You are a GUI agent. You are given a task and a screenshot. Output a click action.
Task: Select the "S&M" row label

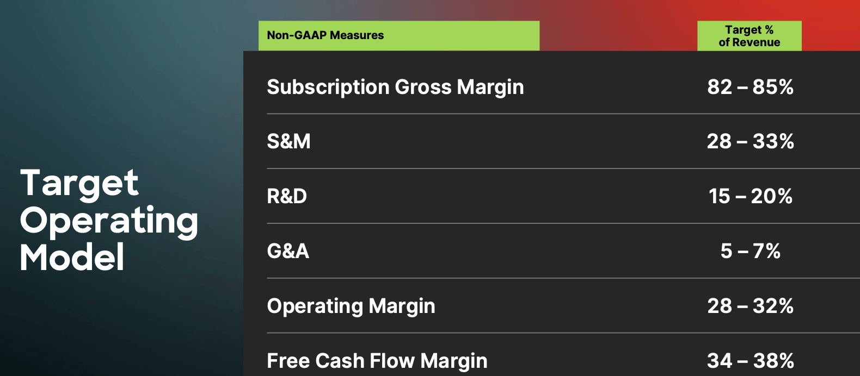click(288, 141)
